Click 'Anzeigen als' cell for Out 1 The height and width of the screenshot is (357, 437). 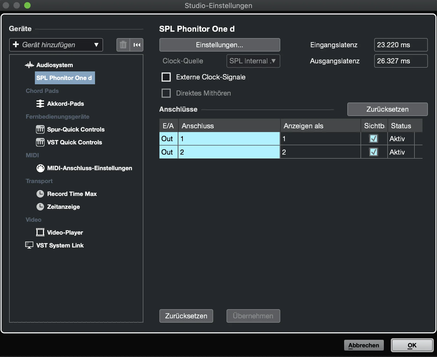321,139
